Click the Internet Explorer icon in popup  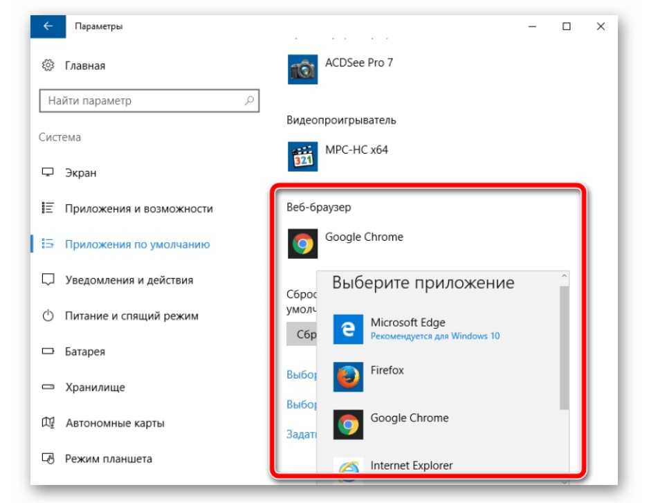(x=348, y=467)
